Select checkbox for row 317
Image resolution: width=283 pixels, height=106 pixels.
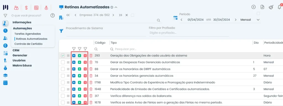(63, 96)
